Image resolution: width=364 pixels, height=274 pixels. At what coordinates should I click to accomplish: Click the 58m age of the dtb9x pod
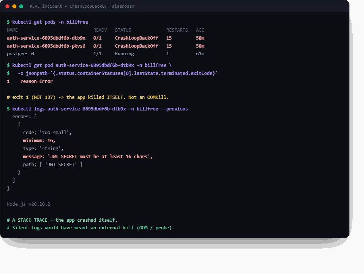tap(200, 38)
